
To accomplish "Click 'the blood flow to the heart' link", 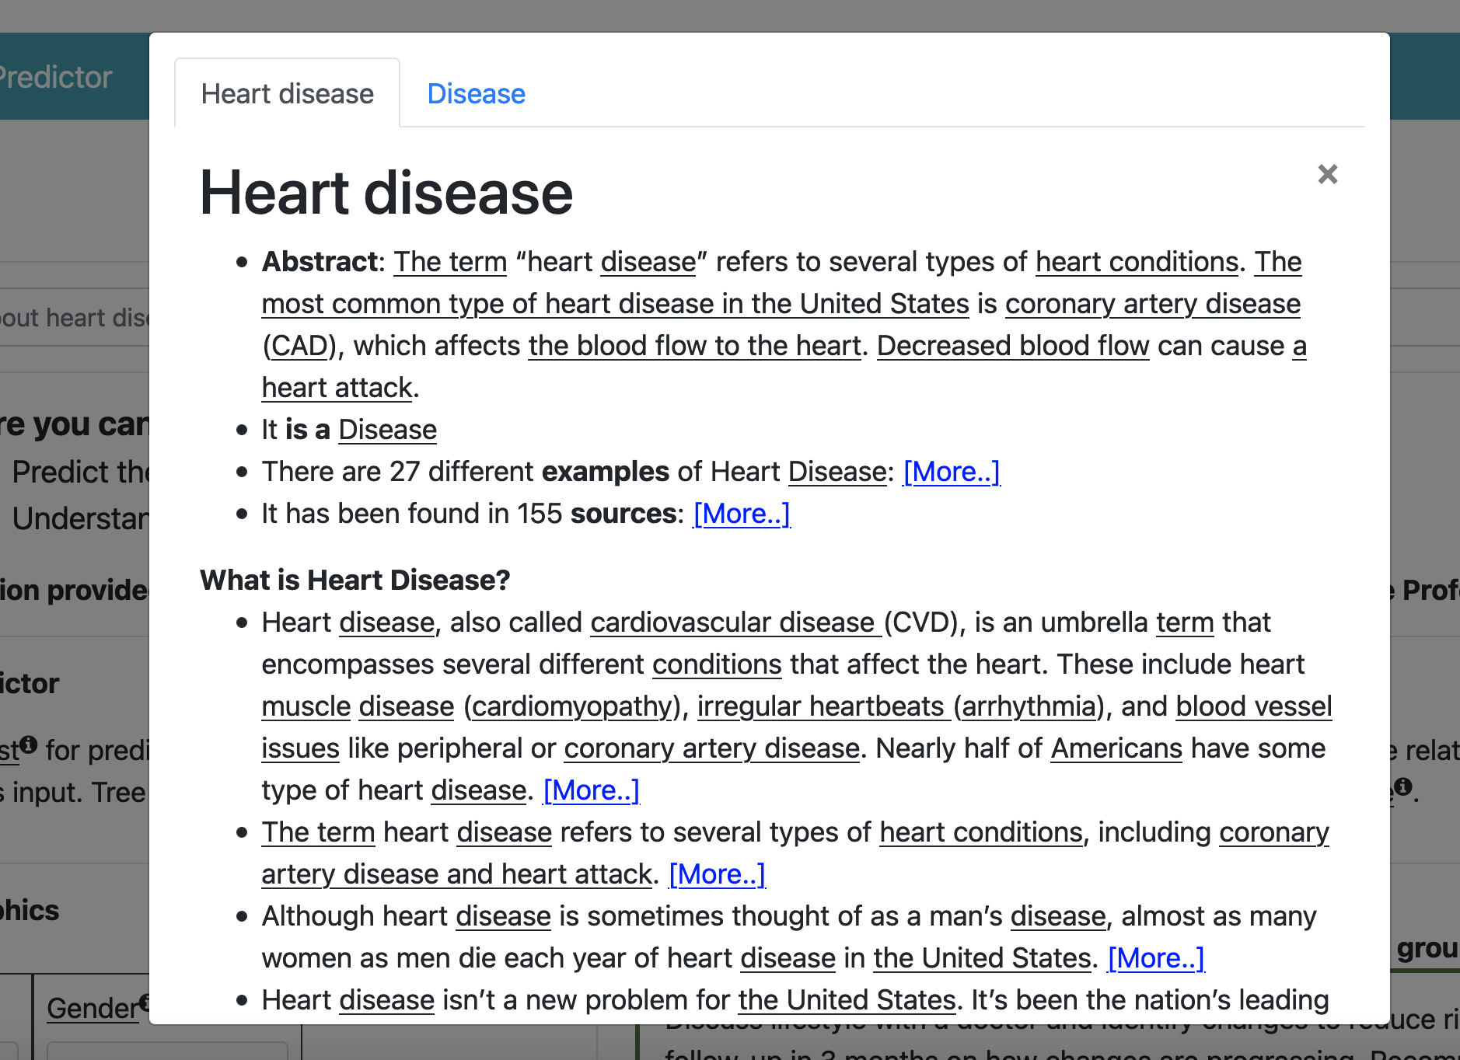I will point(694,346).
